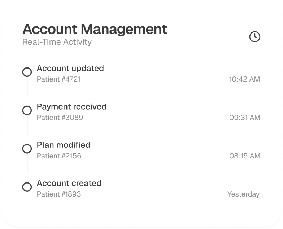
Task: Click the timeline connector below Account updated
Action: coord(27,87)
